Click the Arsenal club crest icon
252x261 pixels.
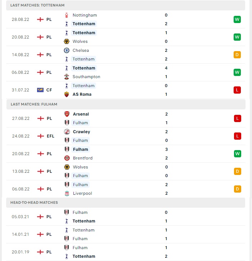point(67,114)
